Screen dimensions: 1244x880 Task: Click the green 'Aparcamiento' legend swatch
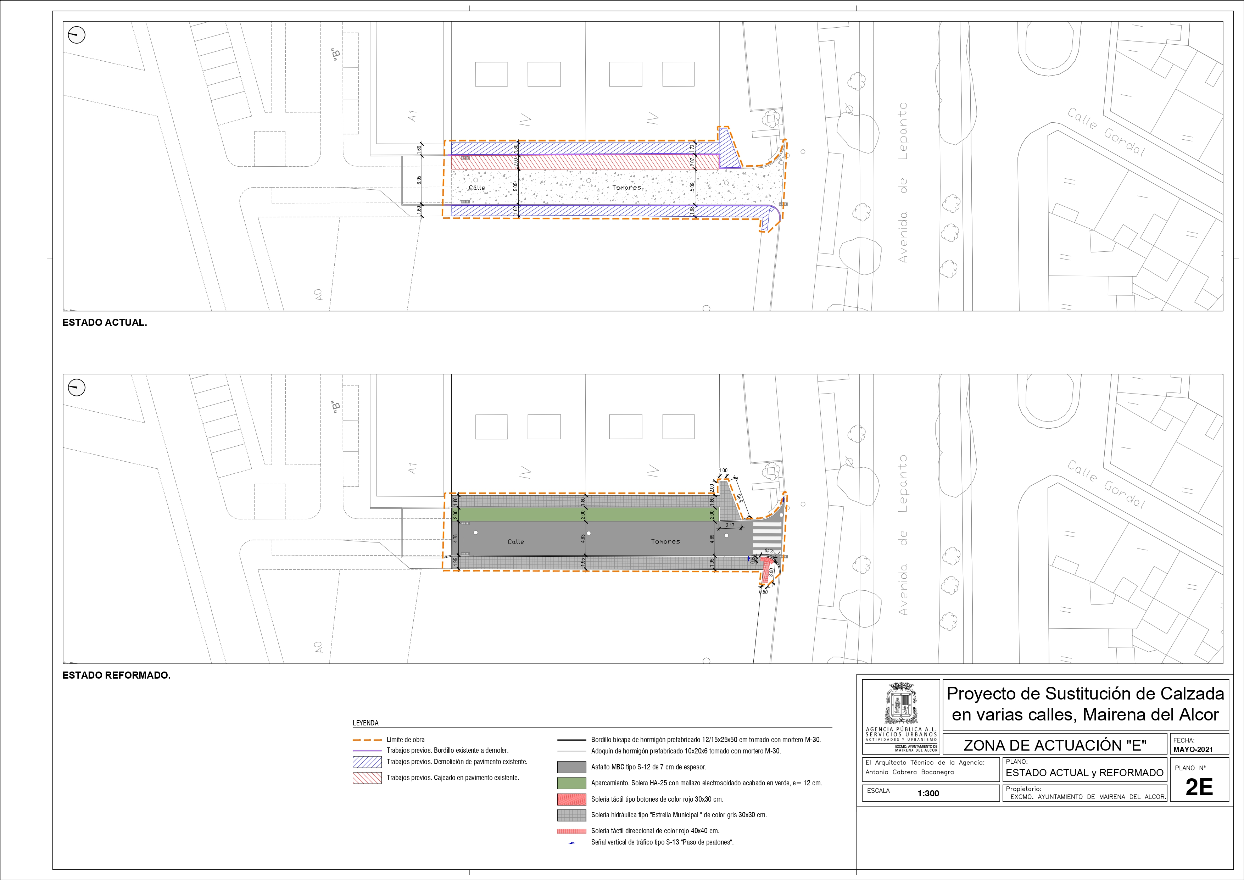(571, 783)
